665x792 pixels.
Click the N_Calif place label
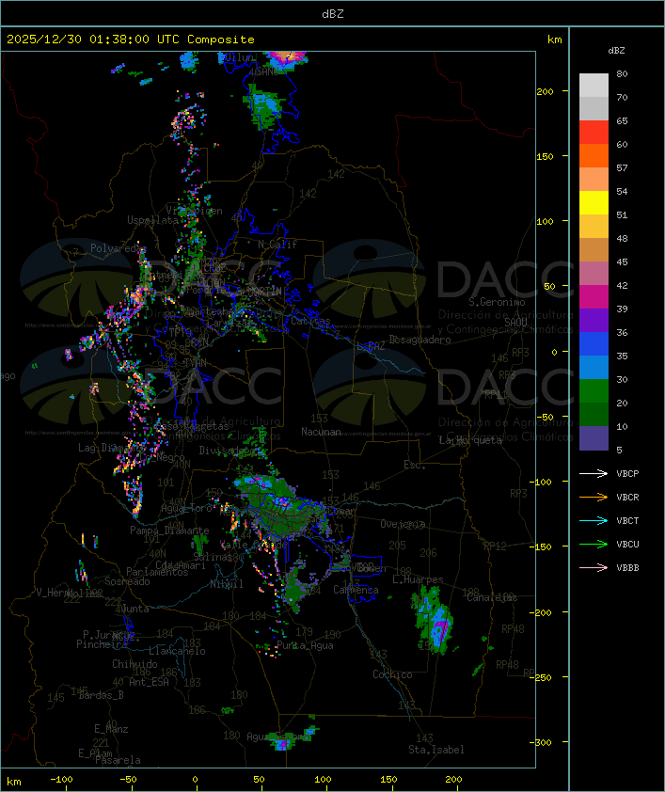click(277, 245)
